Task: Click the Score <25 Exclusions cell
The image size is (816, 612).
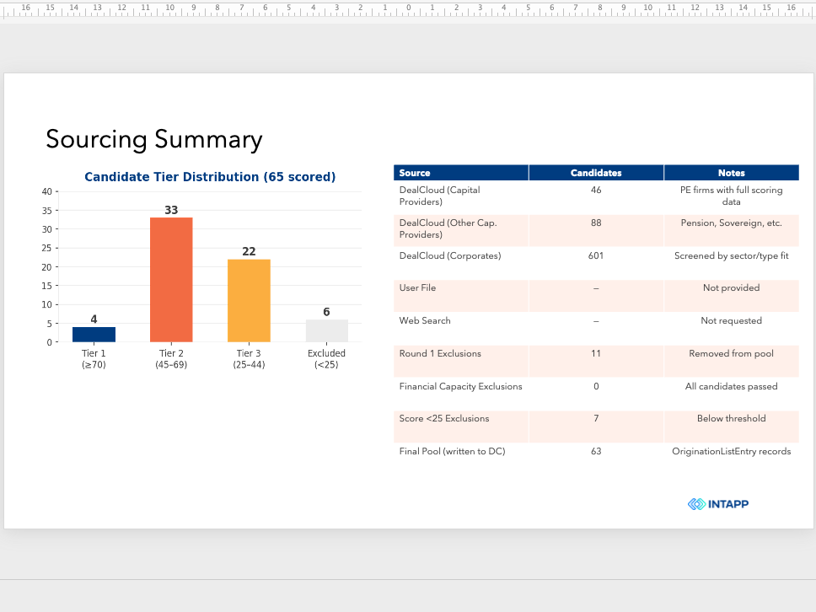Action: pos(461,427)
